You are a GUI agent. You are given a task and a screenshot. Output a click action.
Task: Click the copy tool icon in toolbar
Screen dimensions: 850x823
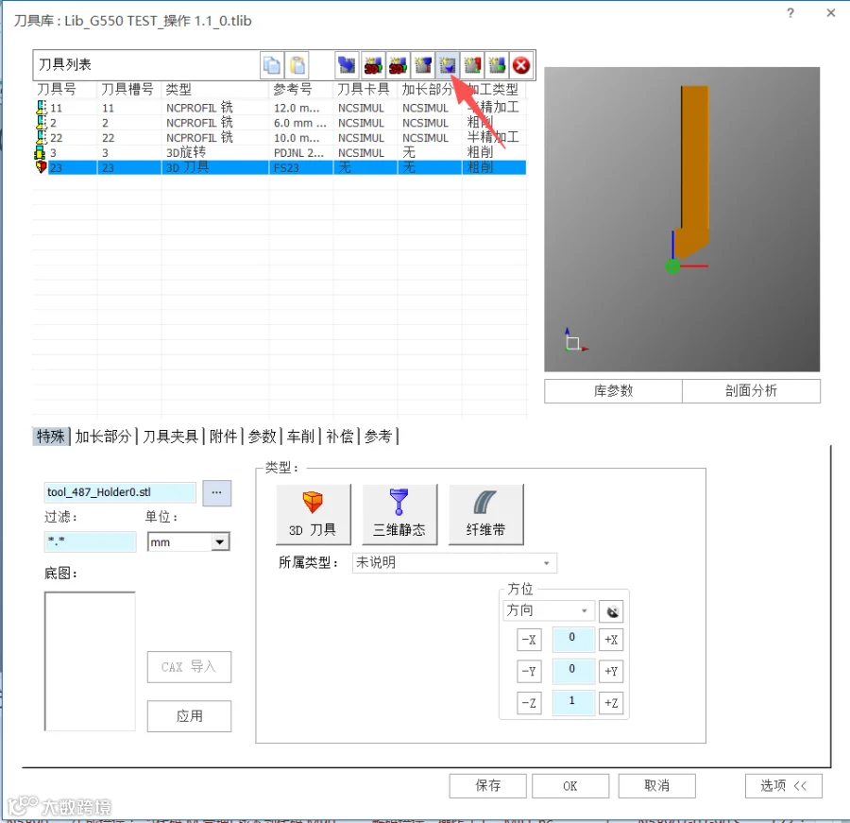pos(272,65)
